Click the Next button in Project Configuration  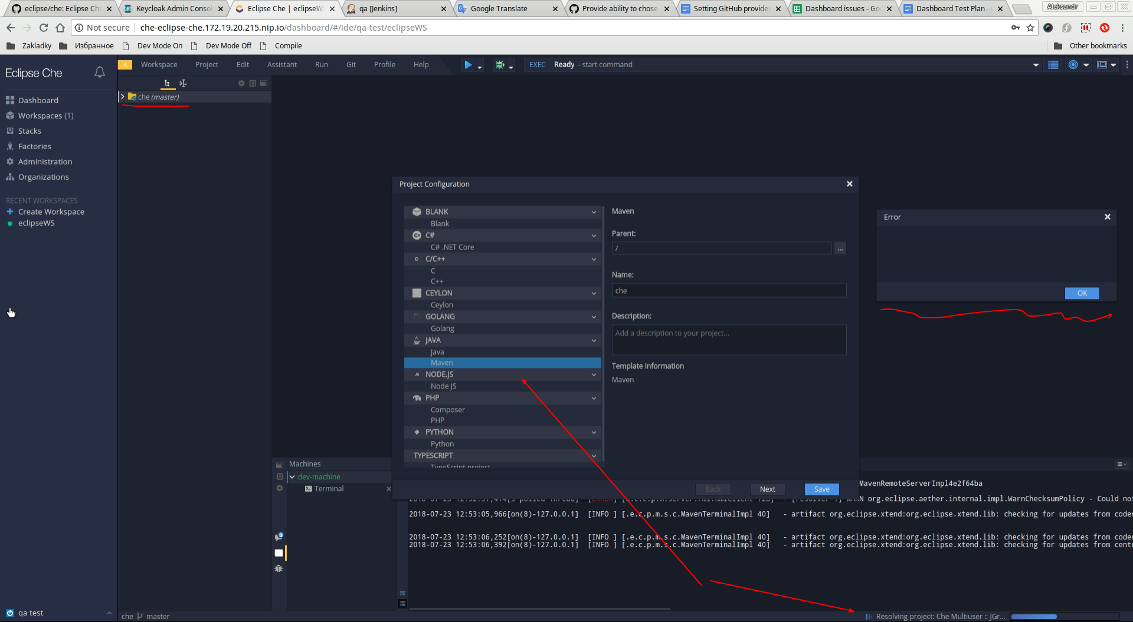click(x=767, y=489)
